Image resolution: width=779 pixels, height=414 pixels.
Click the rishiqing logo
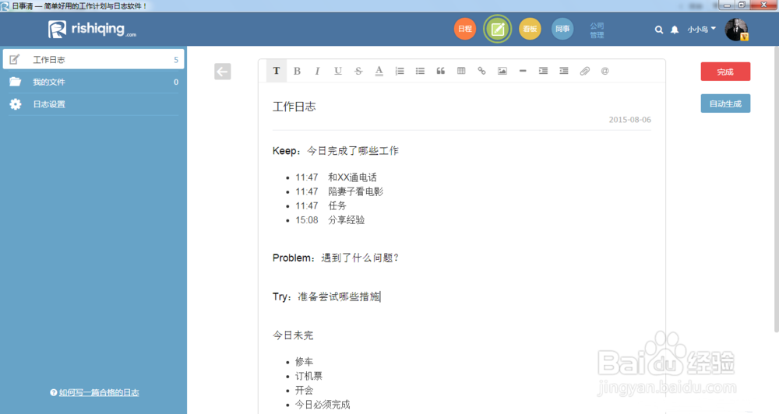(93, 29)
